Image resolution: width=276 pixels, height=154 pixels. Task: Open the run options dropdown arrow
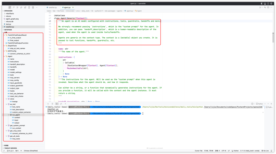point(262,7)
